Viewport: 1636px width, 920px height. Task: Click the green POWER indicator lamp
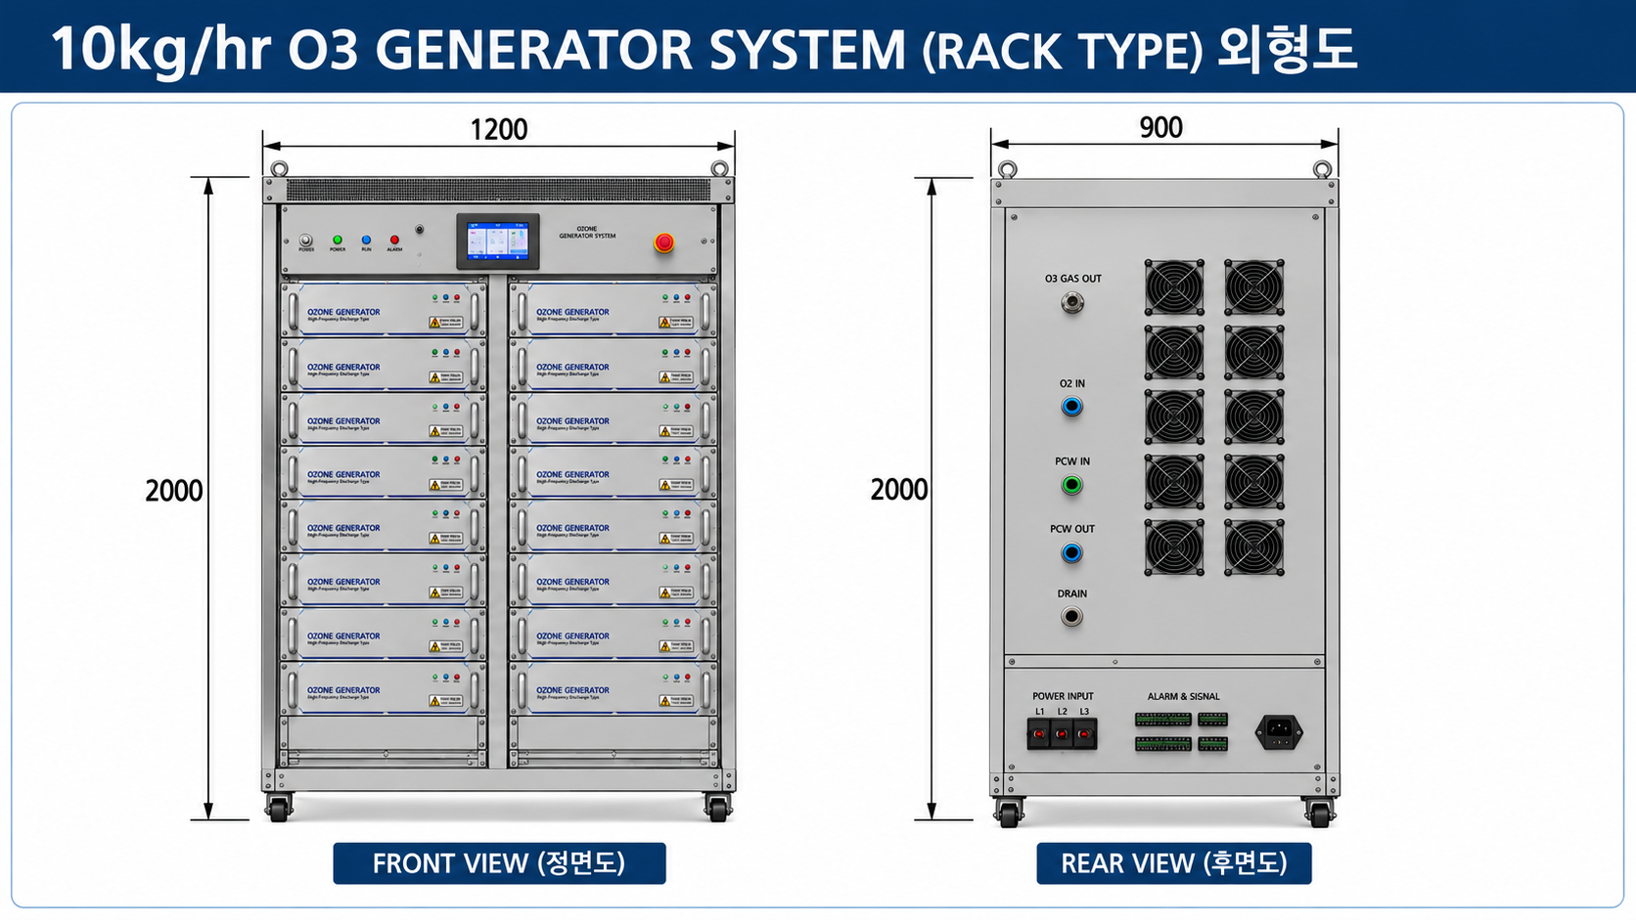click(338, 240)
